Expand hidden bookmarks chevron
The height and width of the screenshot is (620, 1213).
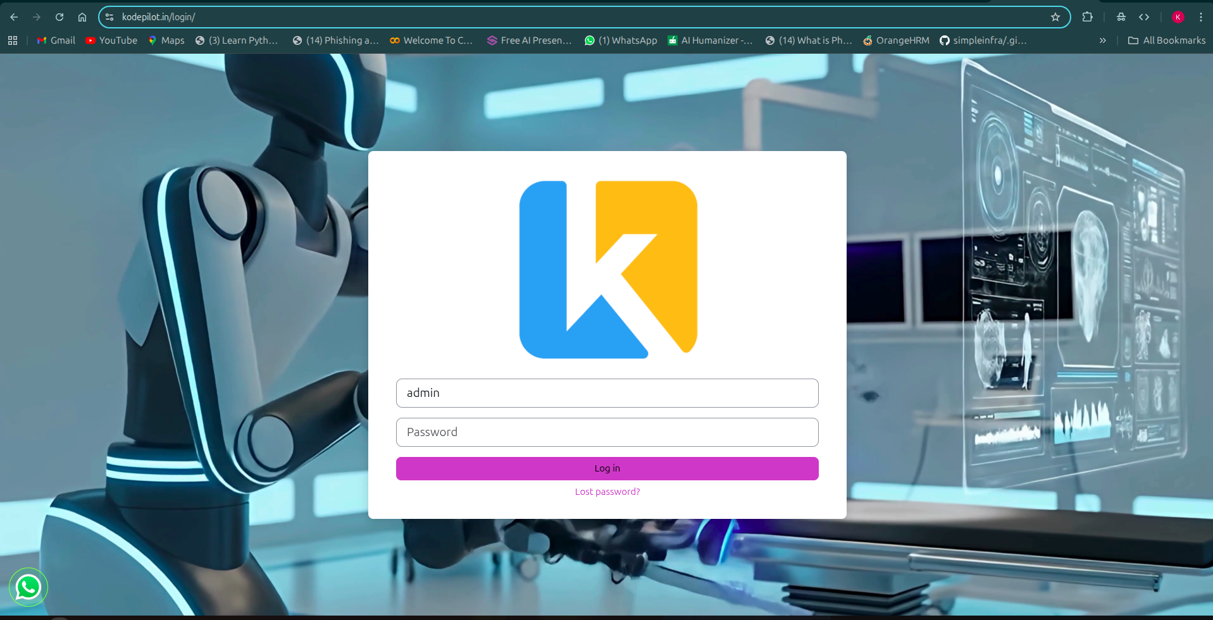(x=1102, y=40)
